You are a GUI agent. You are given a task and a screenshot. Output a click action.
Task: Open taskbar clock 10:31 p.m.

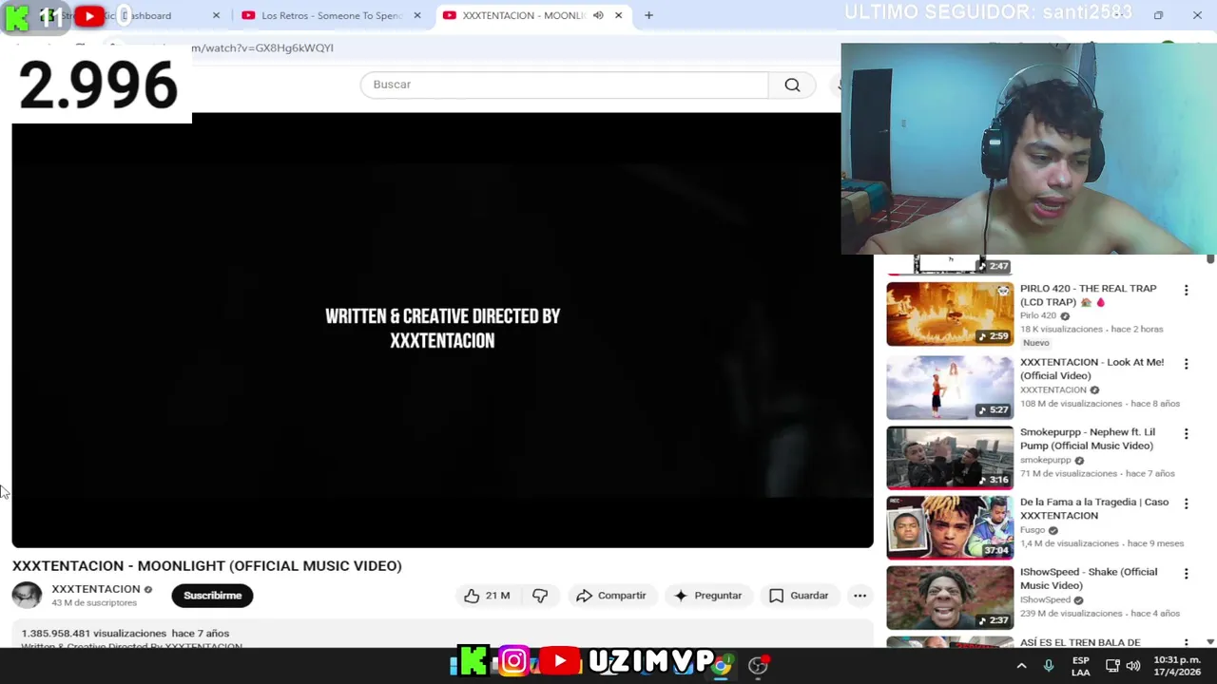pos(1177,666)
